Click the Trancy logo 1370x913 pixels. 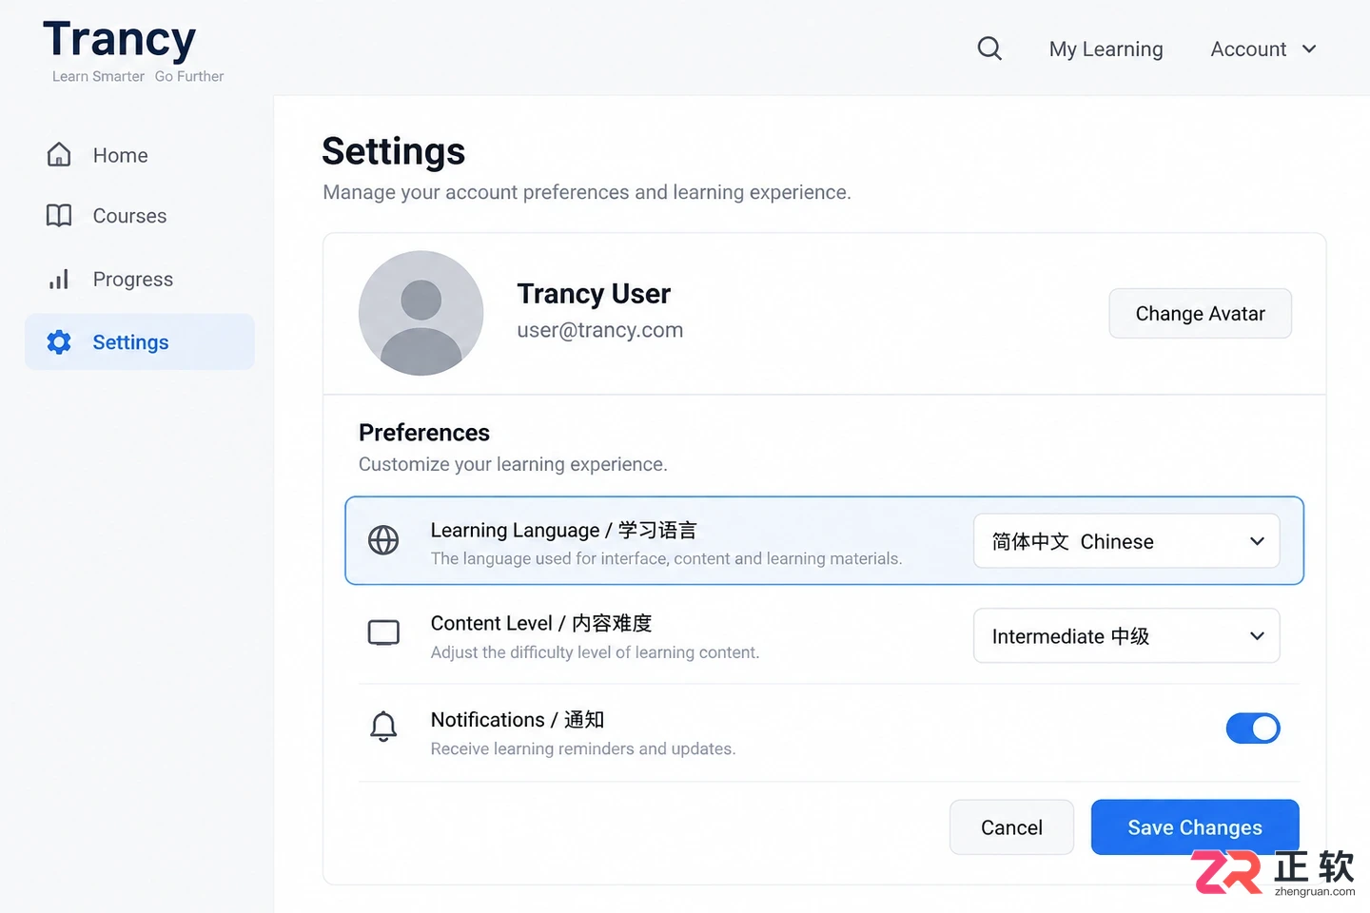tap(120, 40)
